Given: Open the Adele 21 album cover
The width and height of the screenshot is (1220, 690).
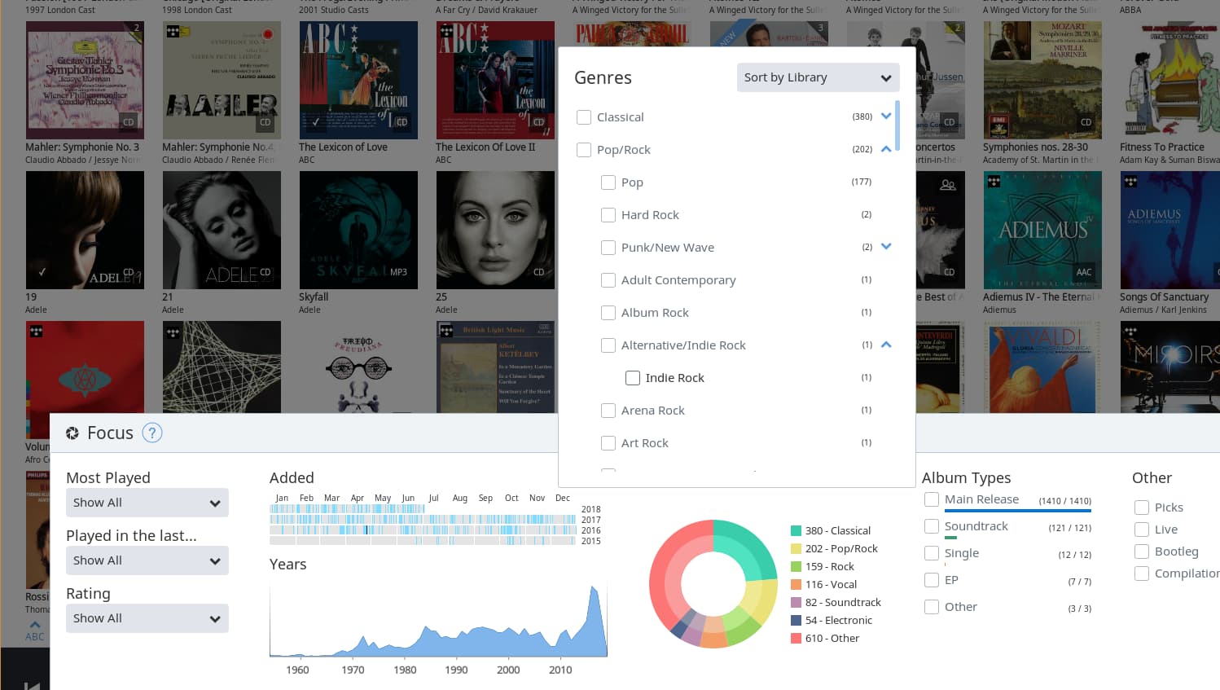Looking at the screenshot, I should point(222,230).
